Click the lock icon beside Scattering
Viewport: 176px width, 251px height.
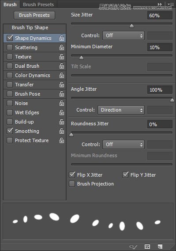coord(62,47)
